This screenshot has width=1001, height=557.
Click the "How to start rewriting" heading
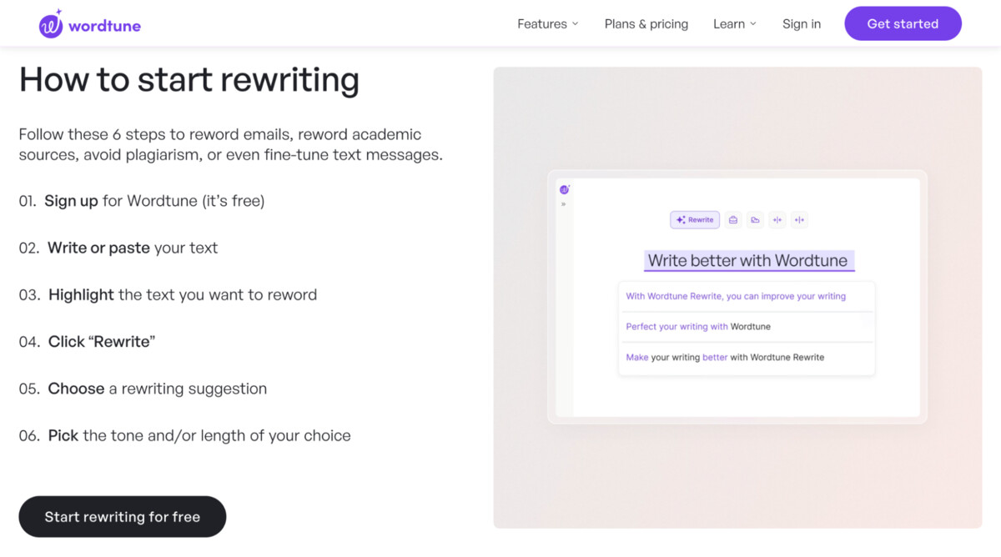pyautogui.click(x=189, y=80)
